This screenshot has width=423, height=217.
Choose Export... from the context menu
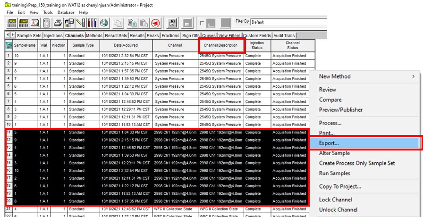coord(364,143)
